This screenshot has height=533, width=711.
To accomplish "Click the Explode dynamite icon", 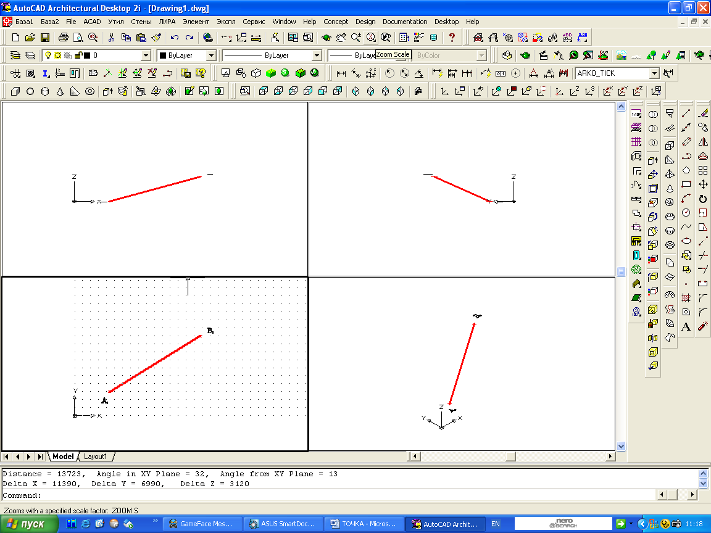I will click(703, 326).
